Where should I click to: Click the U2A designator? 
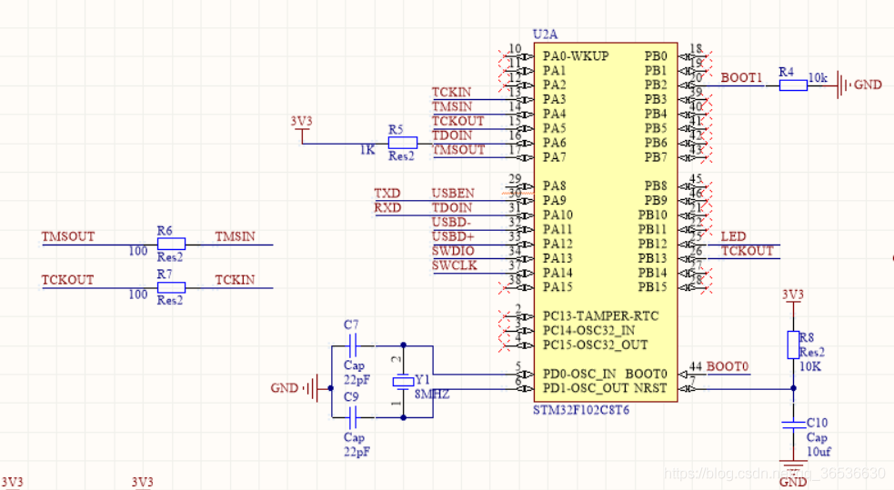[545, 35]
